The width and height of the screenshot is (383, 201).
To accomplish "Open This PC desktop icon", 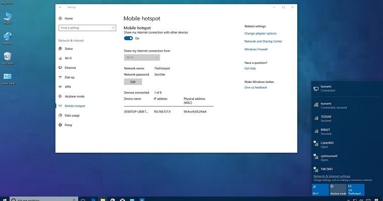I will pyautogui.click(x=8, y=18).
